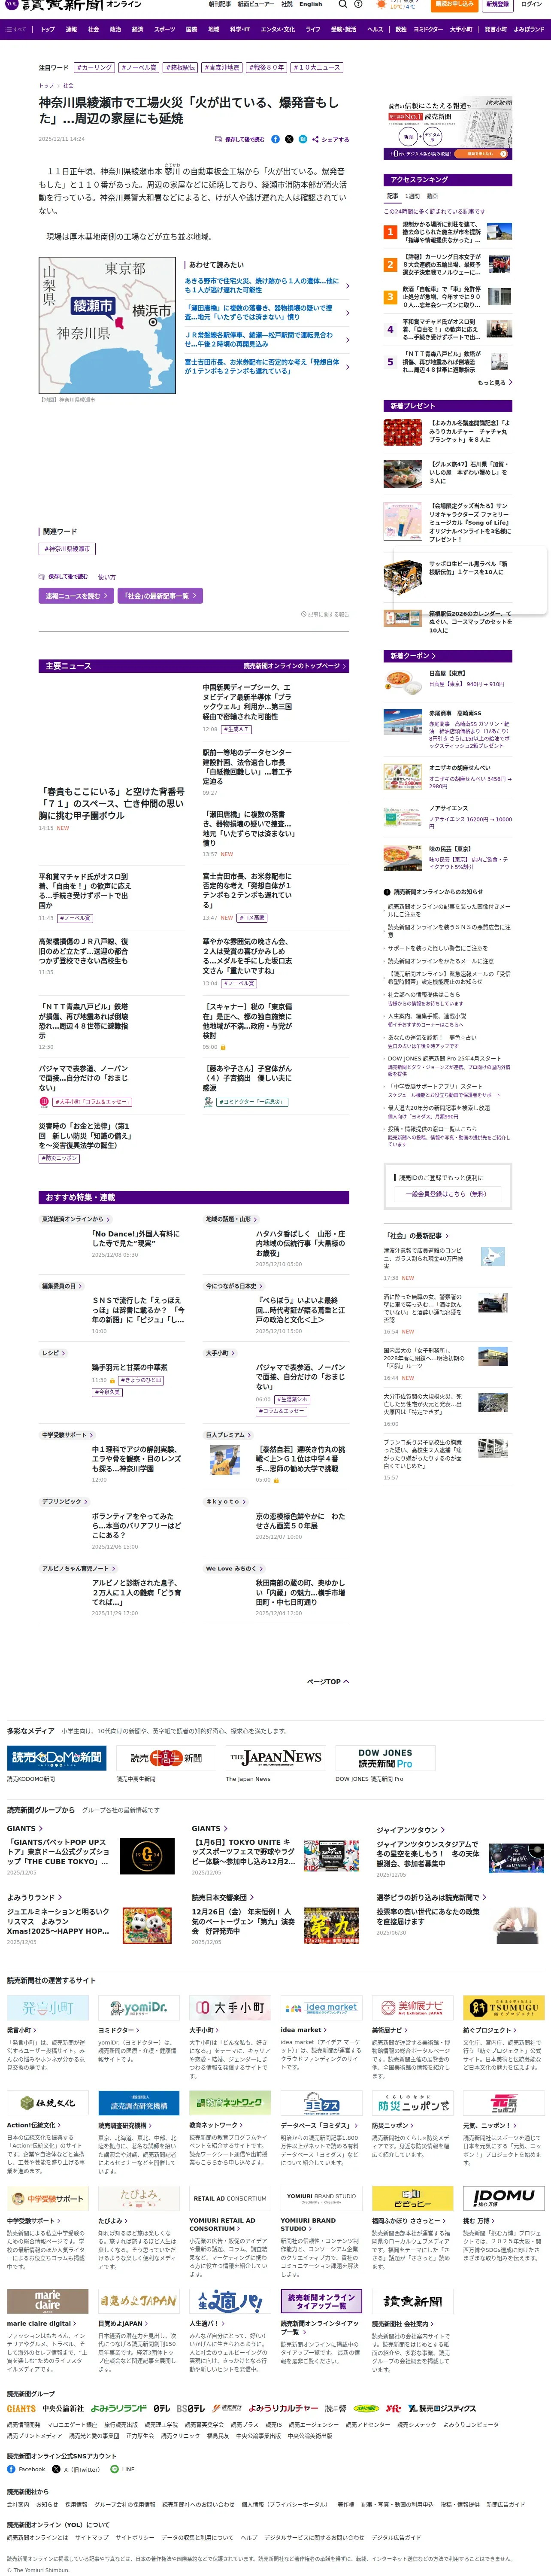Select the エンタメ・文化 navigation item

278,29
